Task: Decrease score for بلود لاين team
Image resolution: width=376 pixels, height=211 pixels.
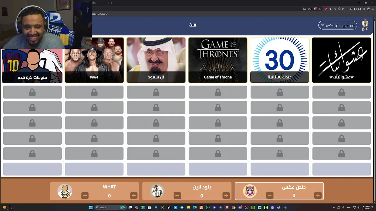Action: (x=177, y=195)
